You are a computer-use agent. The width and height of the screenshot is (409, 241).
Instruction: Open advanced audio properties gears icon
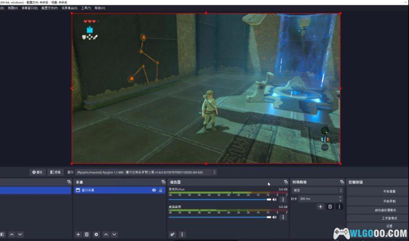click(172, 234)
